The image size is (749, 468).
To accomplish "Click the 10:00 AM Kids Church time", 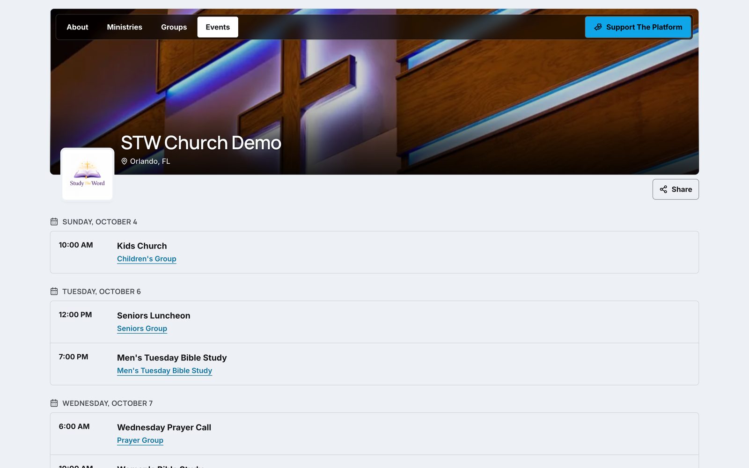I will [76, 245].
